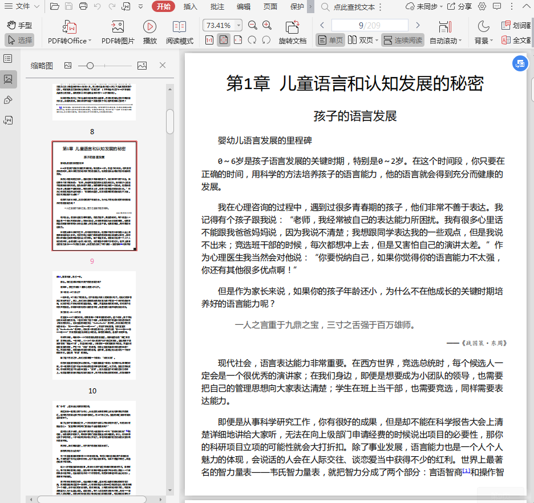Switch to the 保护 tab
This screenshot has width=534, height=503.
pyautogui.click(x=297, y=6)
